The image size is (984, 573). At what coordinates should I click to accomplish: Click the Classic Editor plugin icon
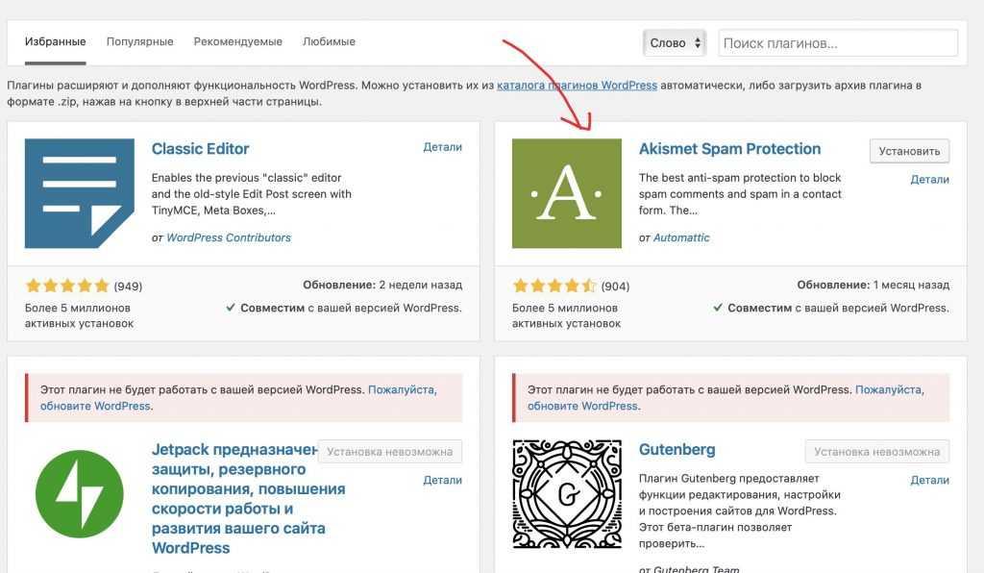[80, 193]
